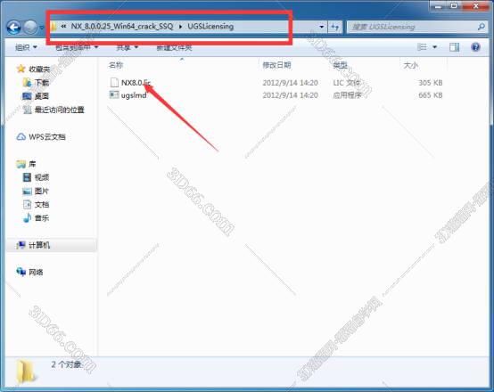Image resolution: width=494 pixels, height=392 pixels.
Task: Click the 下载 folder icon
Action: pos(27,83)
